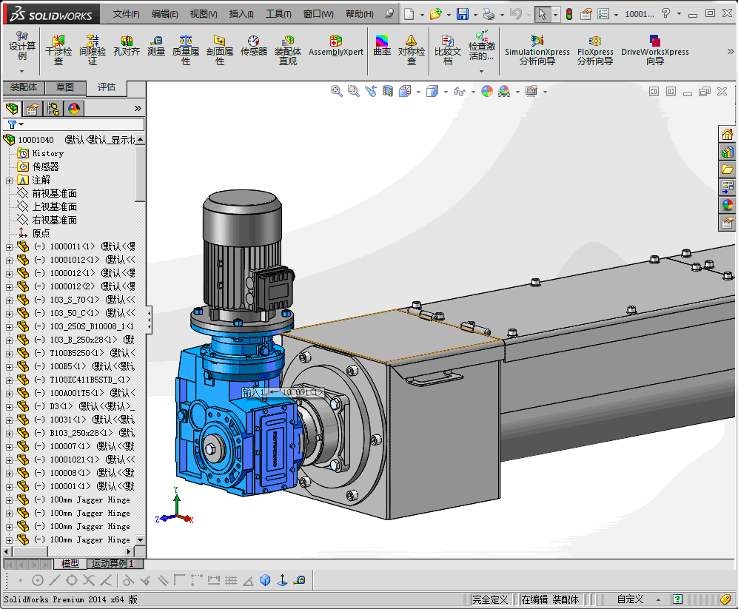Screen dimensions: 738x609
Task: Switch to the 草图 tab
Action: [x=65, y=87]
